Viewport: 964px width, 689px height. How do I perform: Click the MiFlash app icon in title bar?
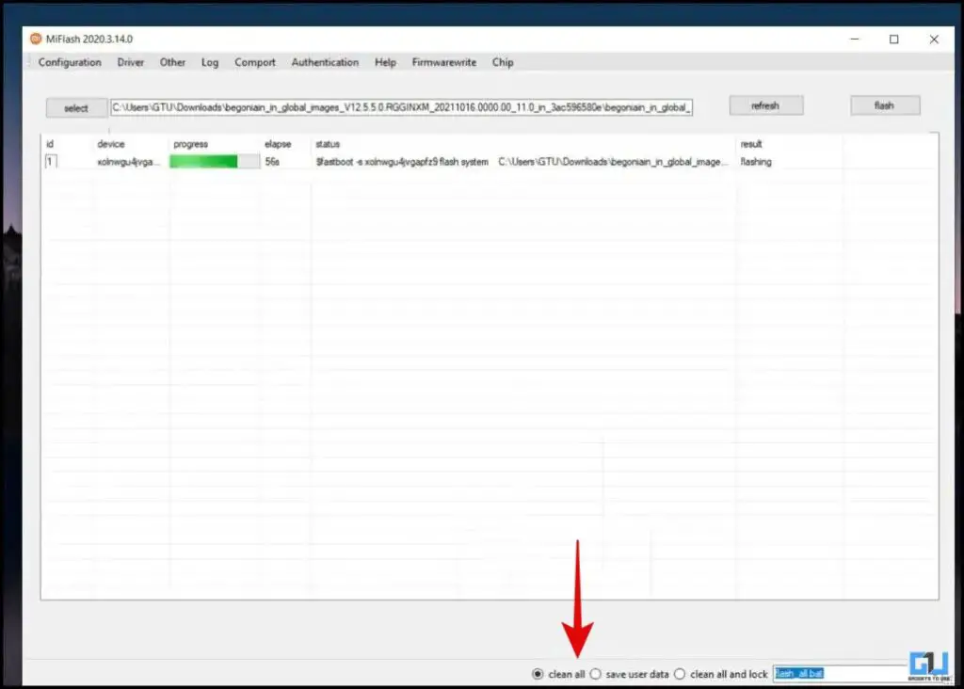(36, 39)
